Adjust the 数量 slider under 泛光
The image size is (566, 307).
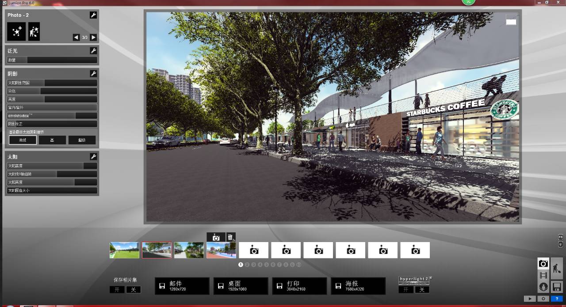pyautogui.click(x=52, y=60)
